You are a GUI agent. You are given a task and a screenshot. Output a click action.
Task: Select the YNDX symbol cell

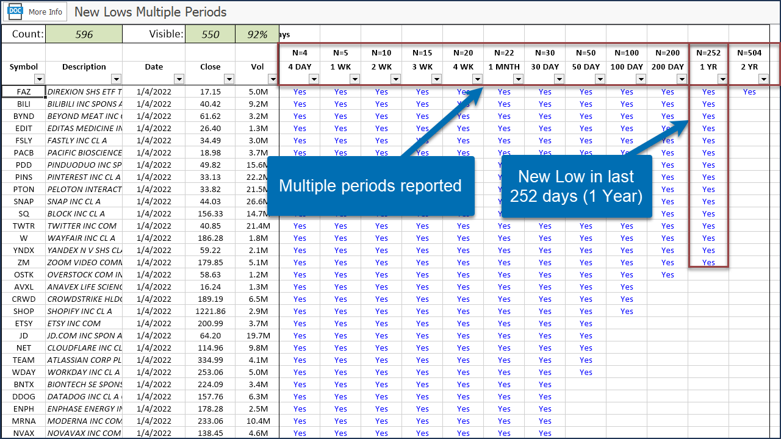tap(24, 250)
